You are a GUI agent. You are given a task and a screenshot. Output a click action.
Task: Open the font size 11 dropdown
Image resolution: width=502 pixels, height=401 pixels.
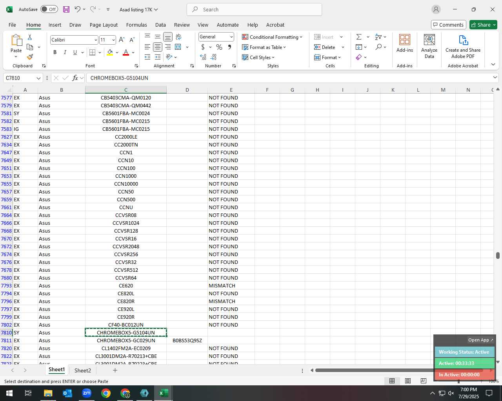[113, 40]
